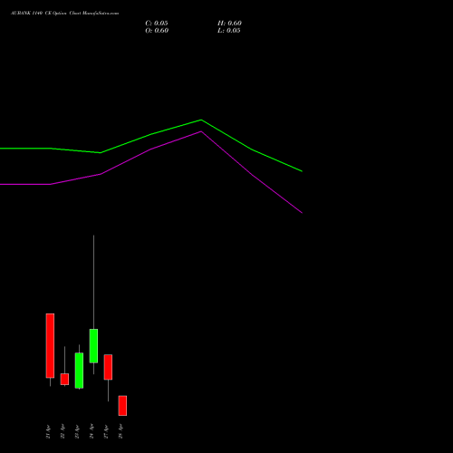453x453 pixels.
Task: Click the green candlestick with long wick for 24 Apr
Action: click(93, 346)
